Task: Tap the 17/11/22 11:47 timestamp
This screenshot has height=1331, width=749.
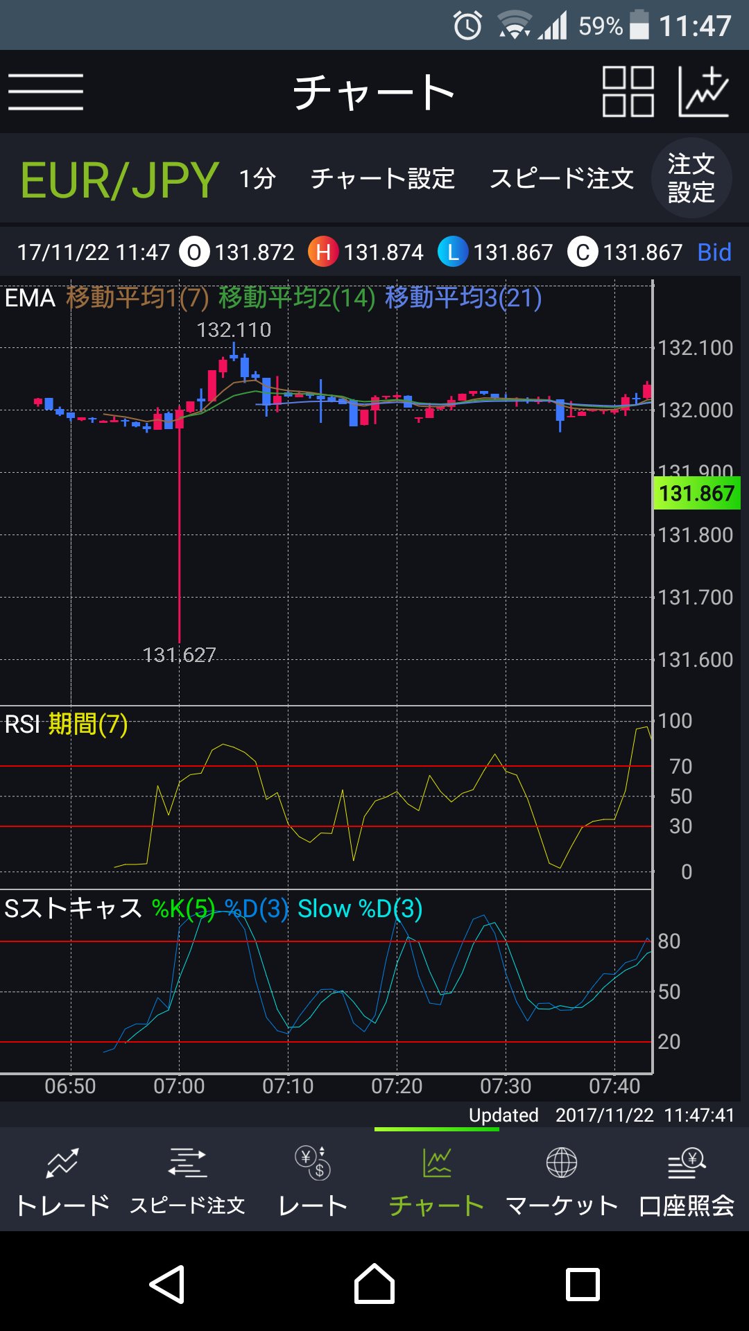Action: (x=94, y=252)
